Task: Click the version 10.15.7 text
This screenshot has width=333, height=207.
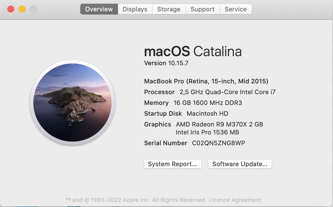Action: click(x=166, y=63)
